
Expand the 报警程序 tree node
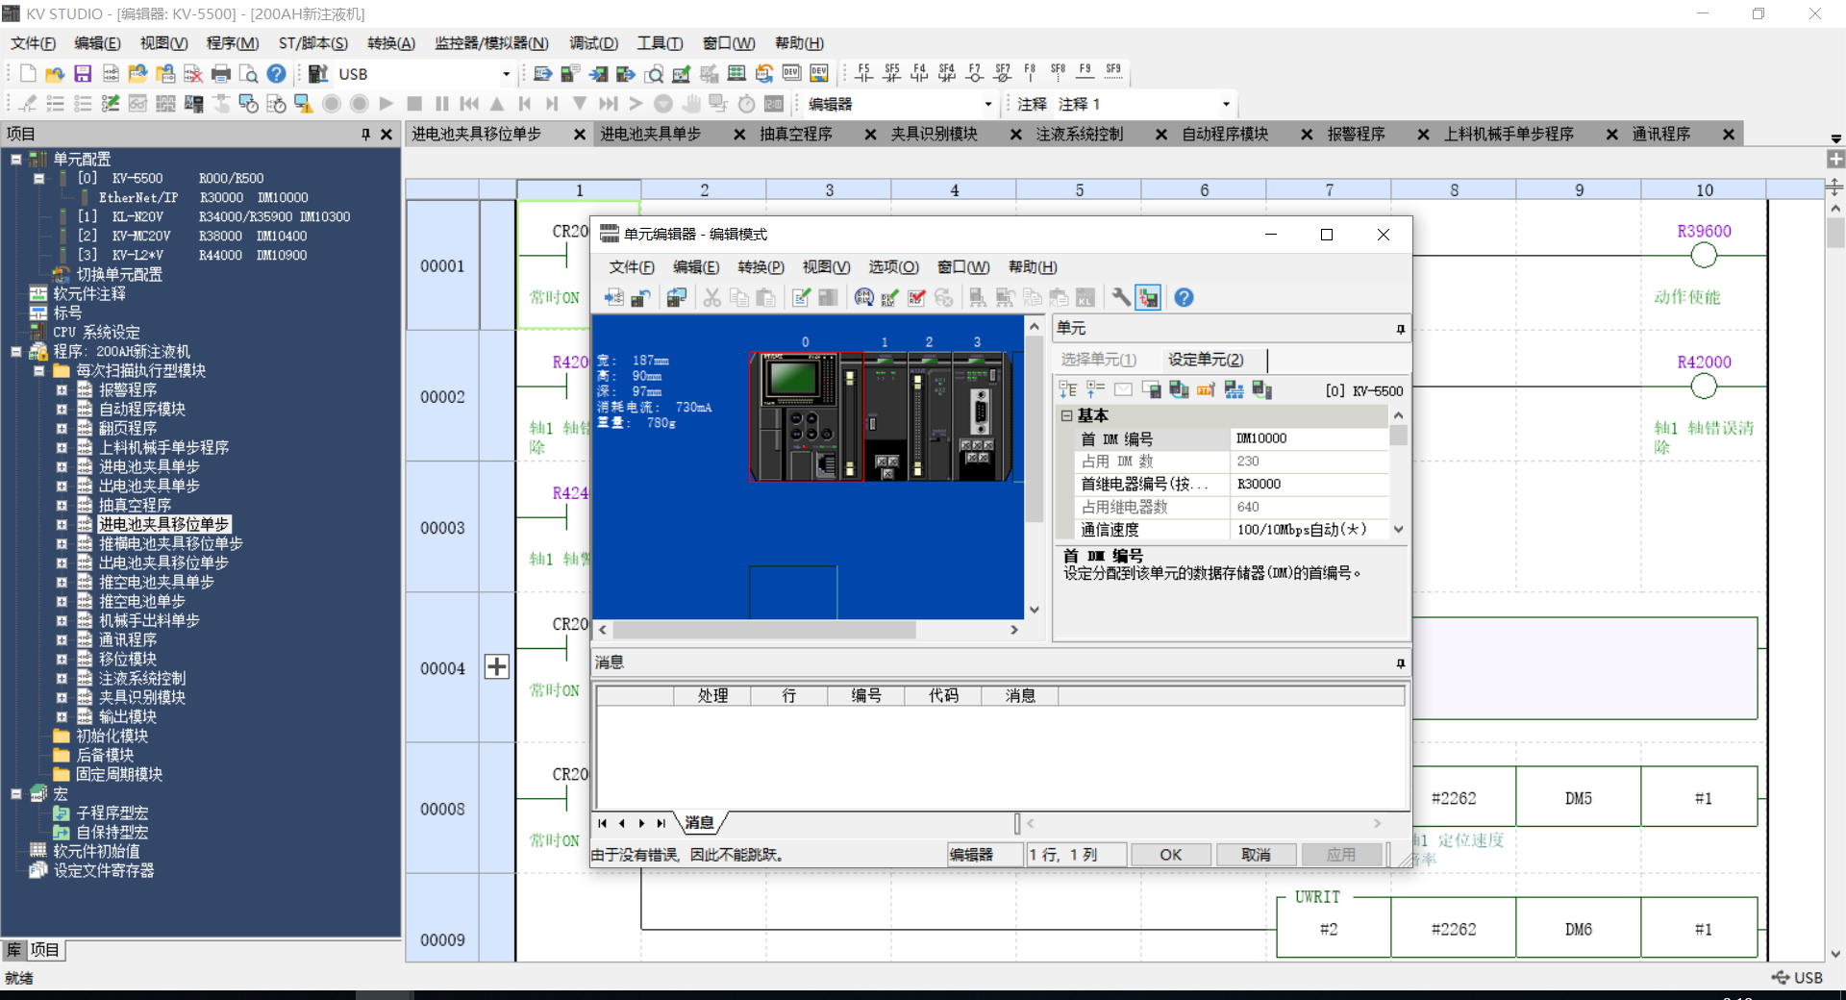(62, 390)
